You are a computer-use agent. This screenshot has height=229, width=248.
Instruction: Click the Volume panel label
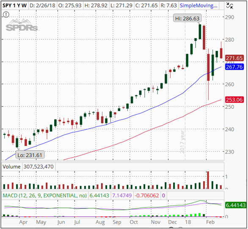click(x=11, y=166)
